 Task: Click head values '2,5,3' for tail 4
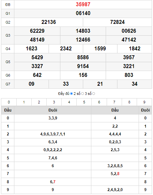tap(115, 150)
